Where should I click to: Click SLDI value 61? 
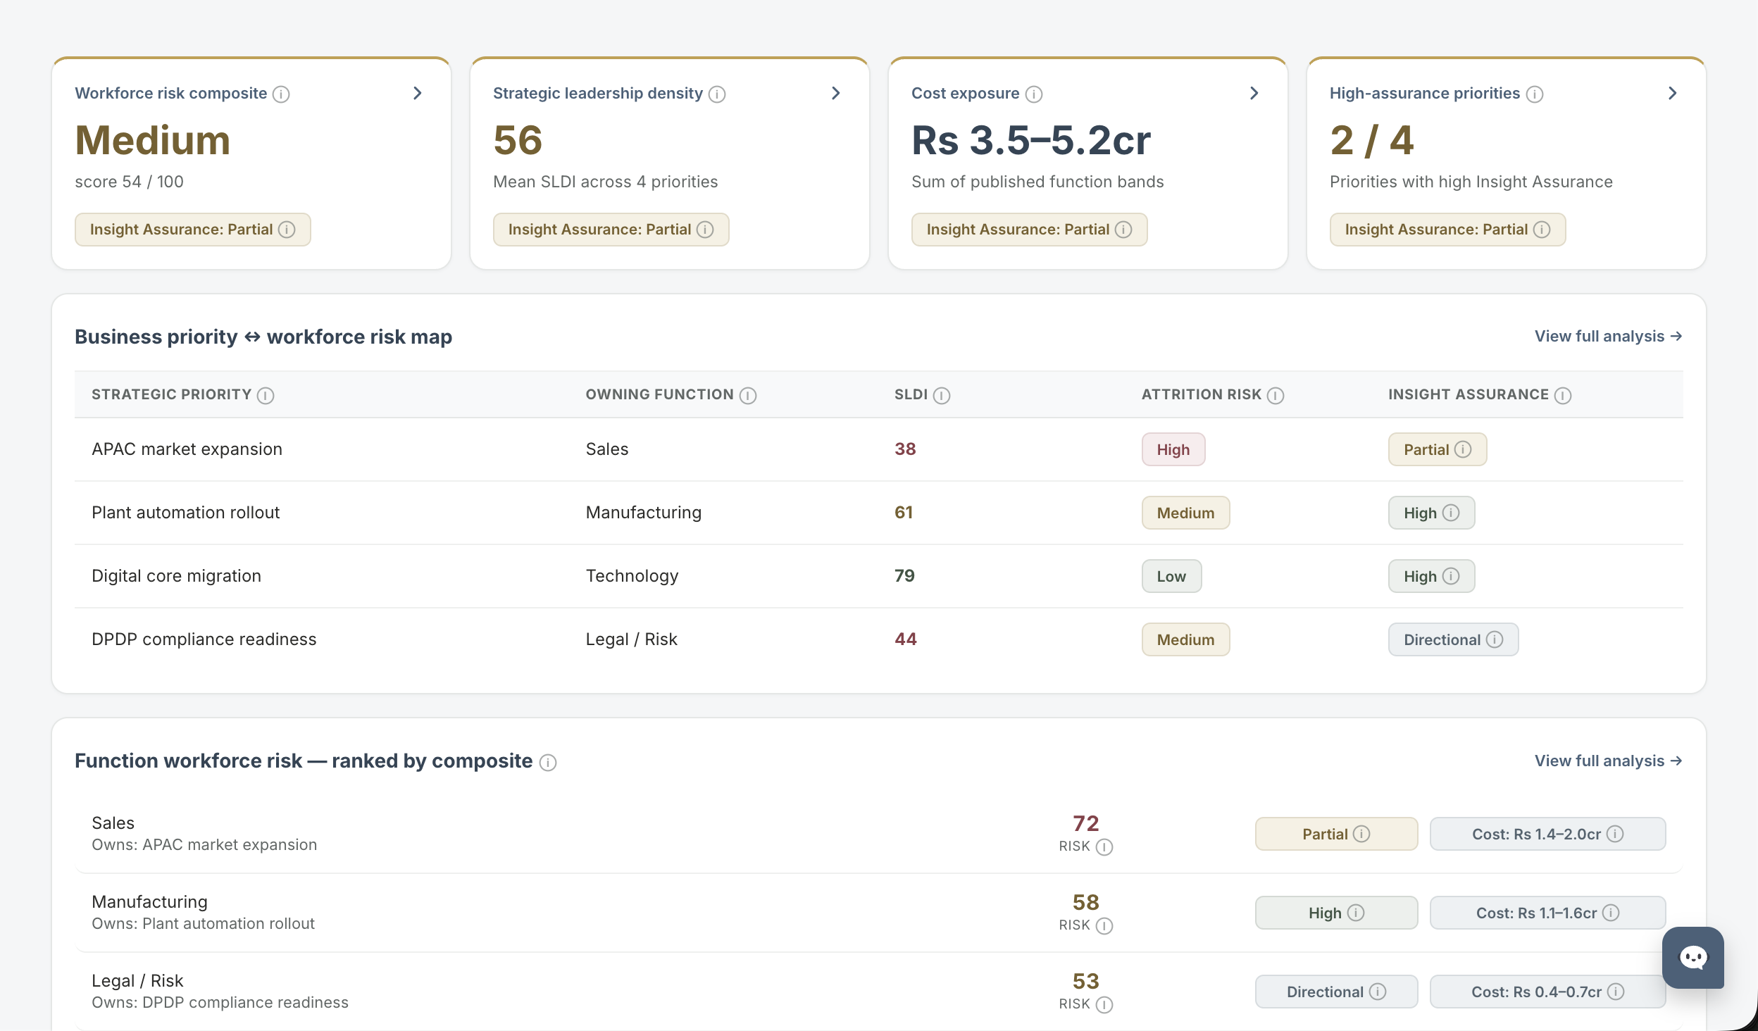coord(904,513)
